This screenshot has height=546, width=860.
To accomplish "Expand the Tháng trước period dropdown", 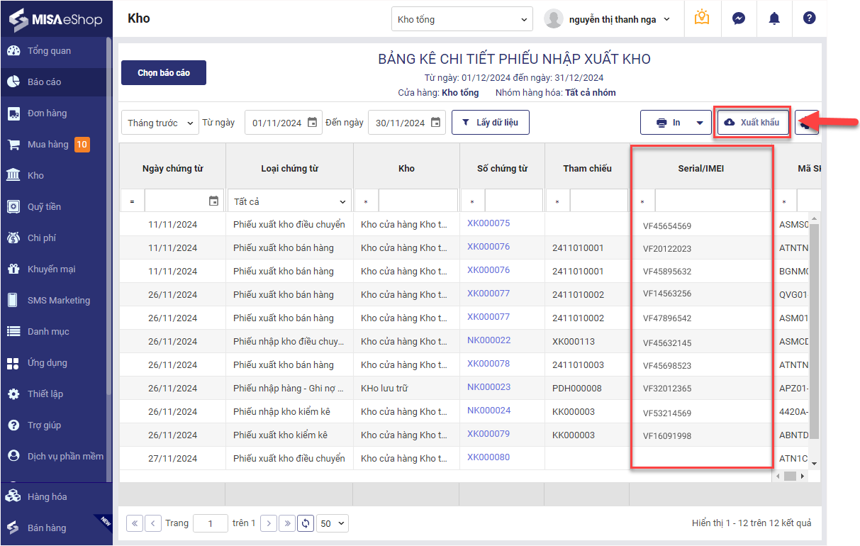I will [160, 123].
